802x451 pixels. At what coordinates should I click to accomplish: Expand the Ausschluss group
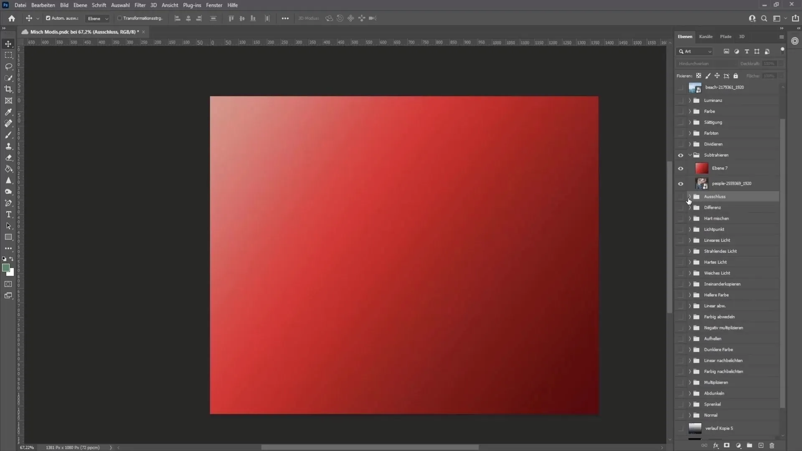(x=690, y=197)
